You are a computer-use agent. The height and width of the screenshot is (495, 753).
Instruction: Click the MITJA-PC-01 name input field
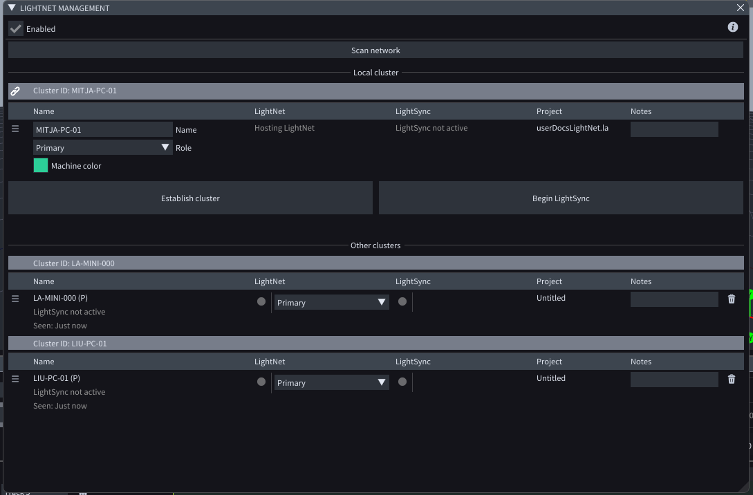coord(102,129)
